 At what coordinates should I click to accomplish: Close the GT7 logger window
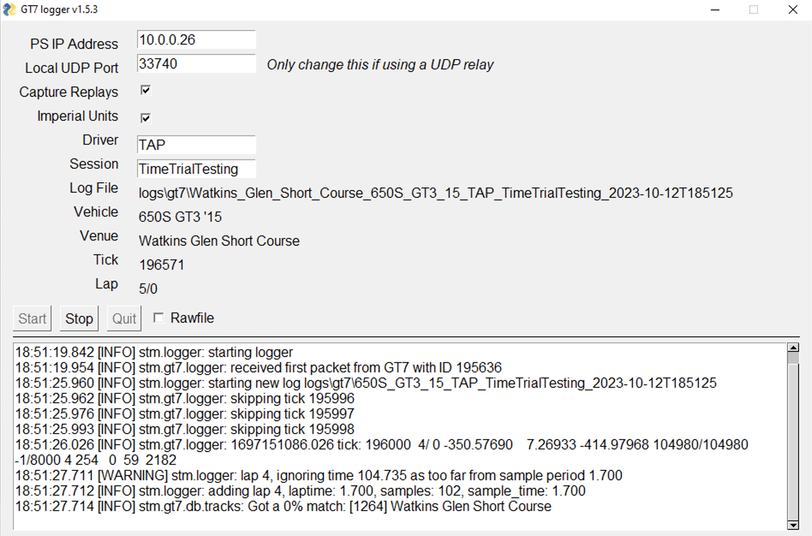pos(793,9)
